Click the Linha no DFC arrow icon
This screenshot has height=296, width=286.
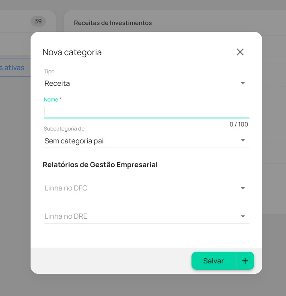click(243, 188)
